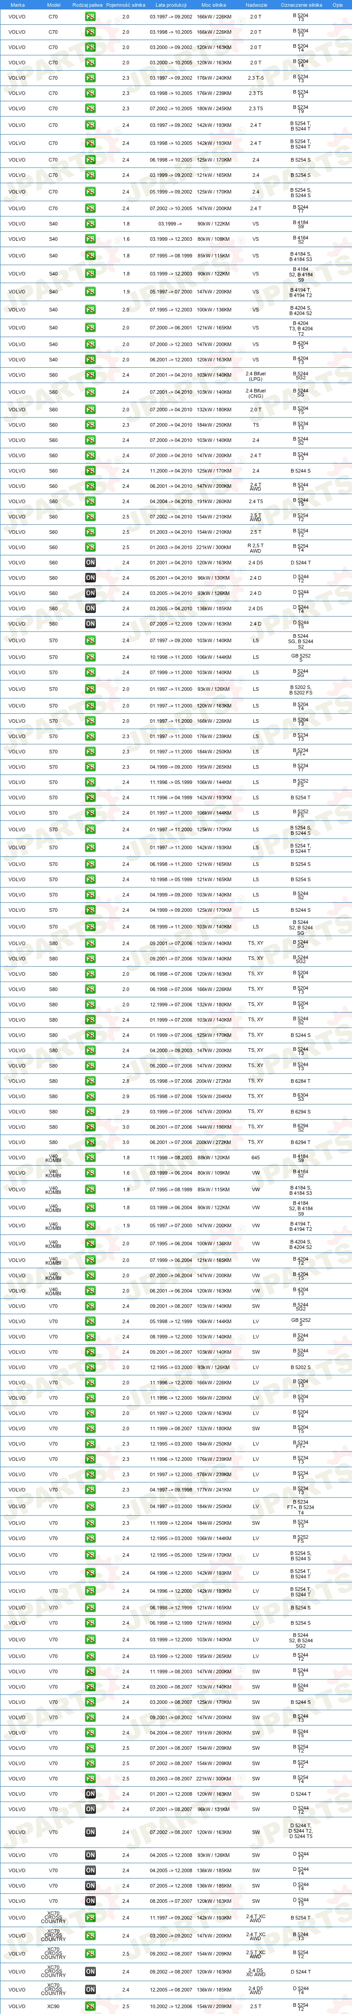Click R 2.5 T AWD body cell

click(256, 547)
